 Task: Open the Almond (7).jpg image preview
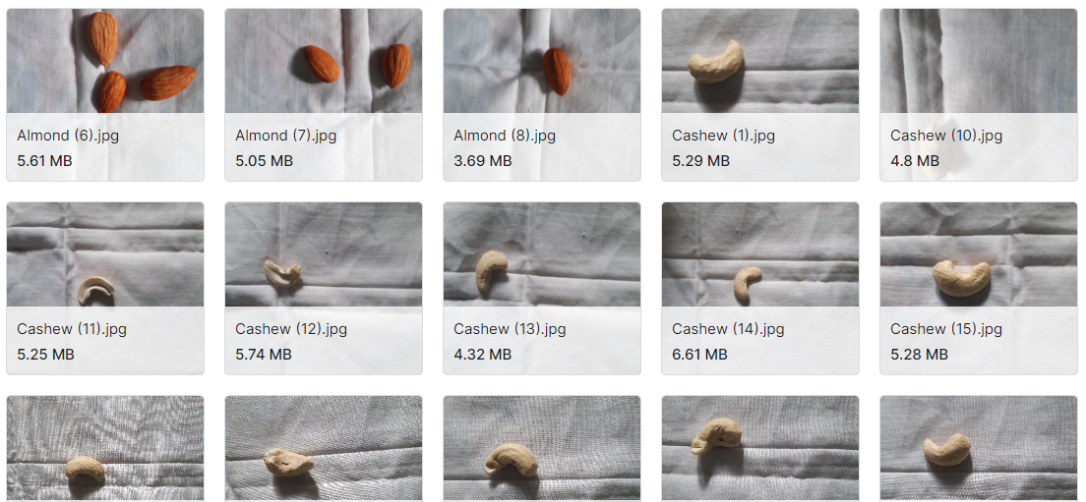point(324,61)
